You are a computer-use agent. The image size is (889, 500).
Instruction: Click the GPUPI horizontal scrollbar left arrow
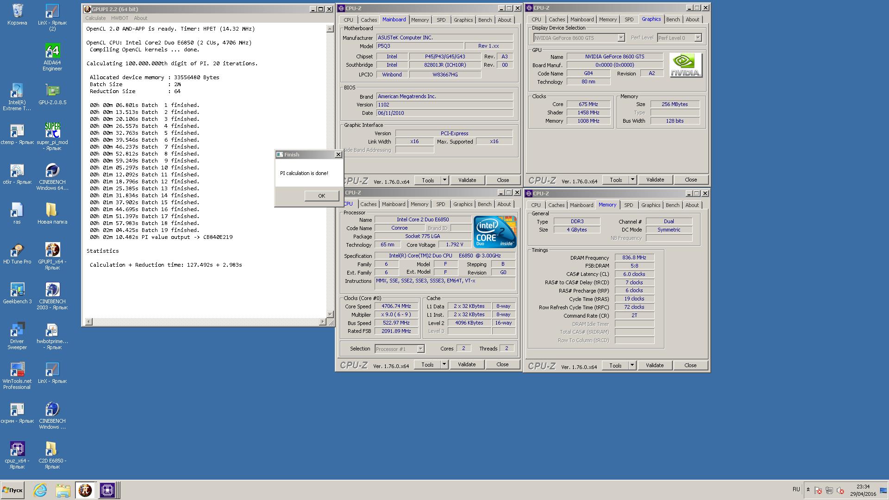[x=89, y=322]
